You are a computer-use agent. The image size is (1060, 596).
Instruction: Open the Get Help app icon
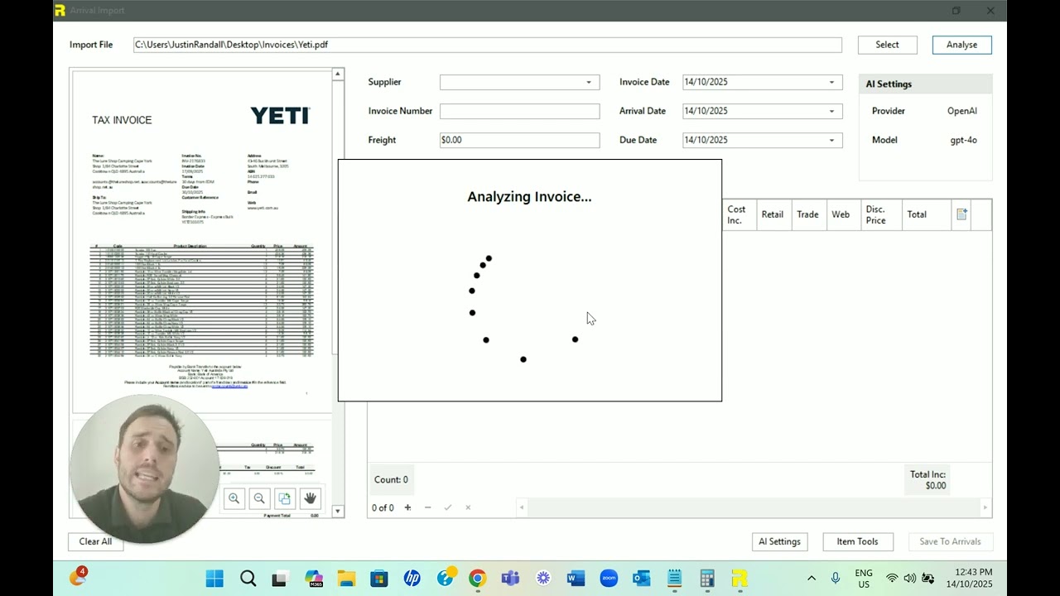(445, 578)
